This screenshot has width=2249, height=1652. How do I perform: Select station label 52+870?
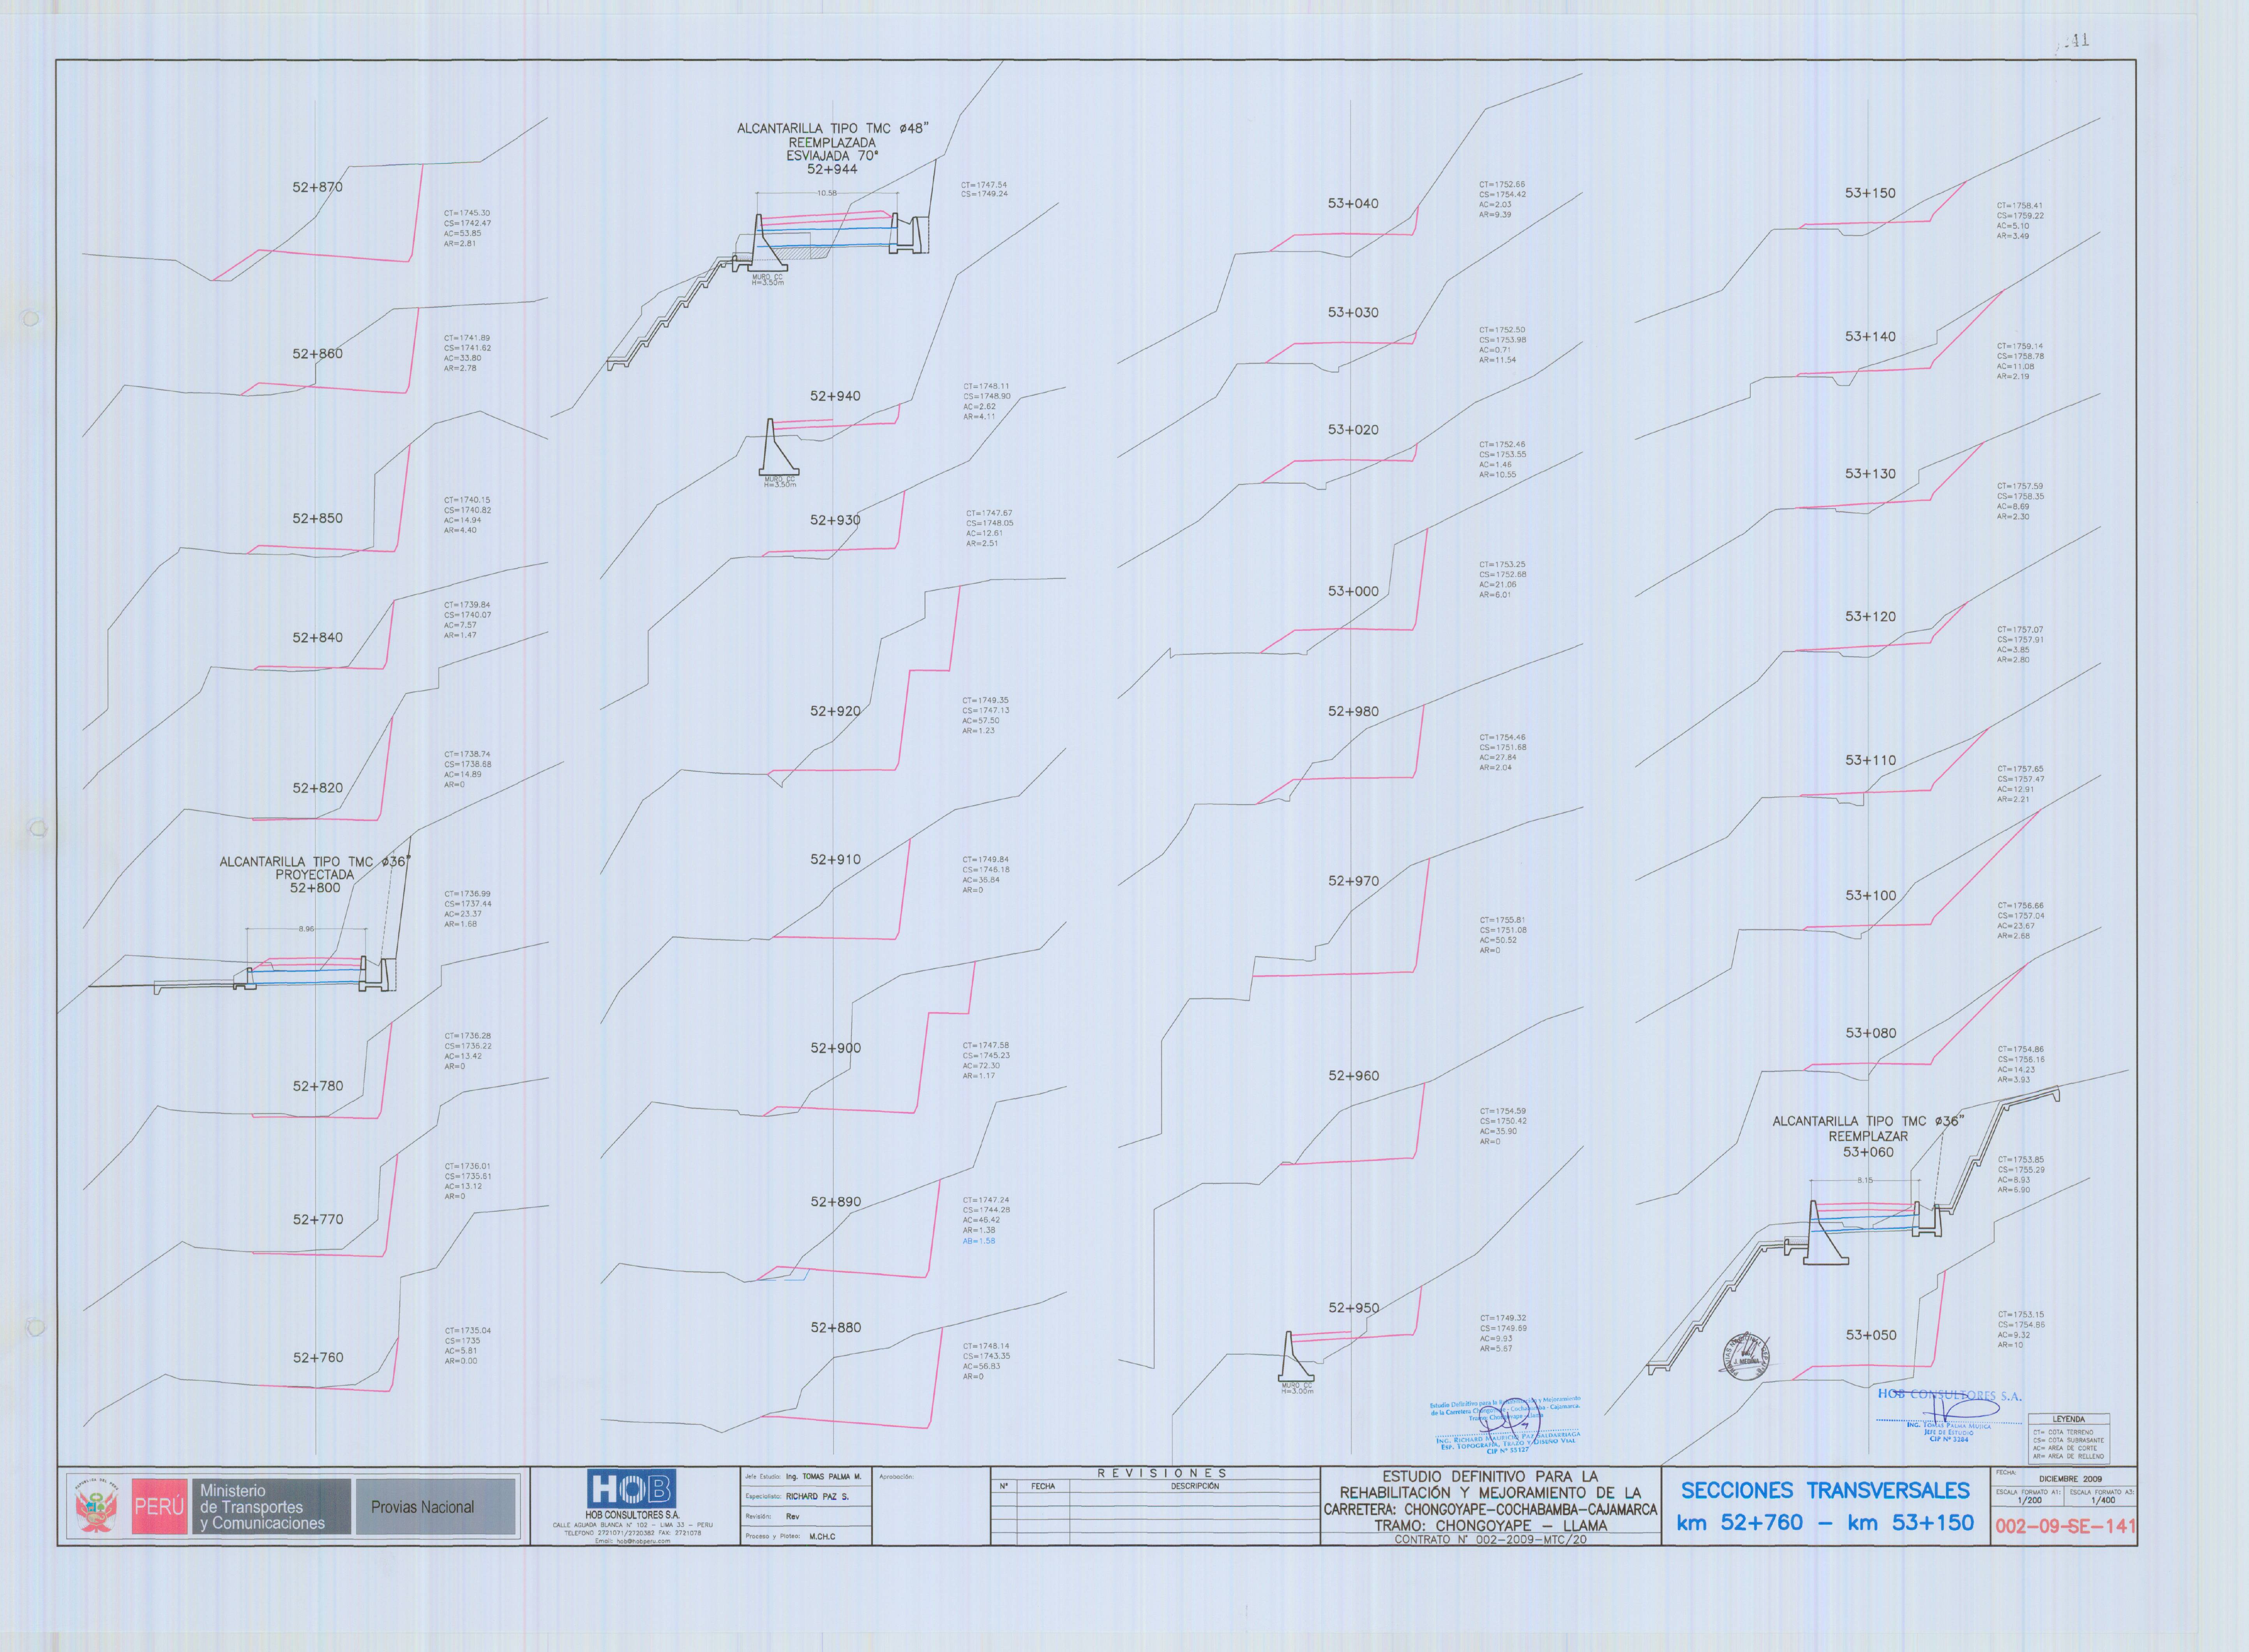pyautogui.click(x=317, y=187)
